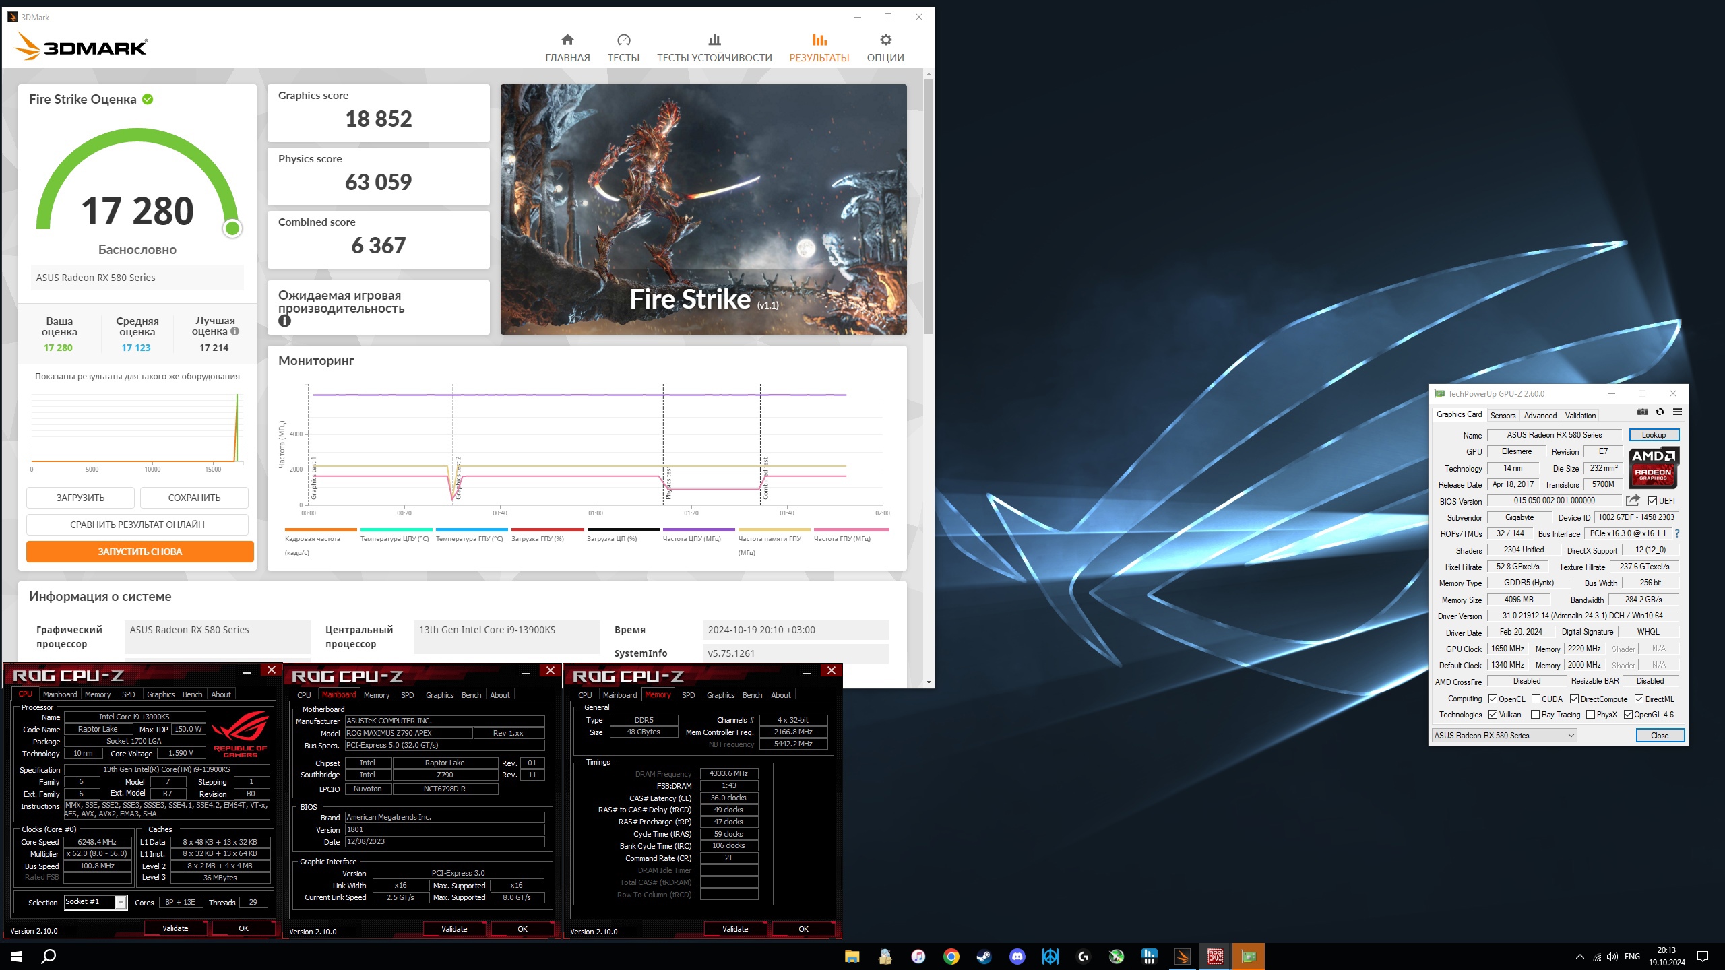Image resolution: width=1725 pixels, height=970 pixels.
Task: Open iTunes music icon in taskbar
Action: coord(918,957)
